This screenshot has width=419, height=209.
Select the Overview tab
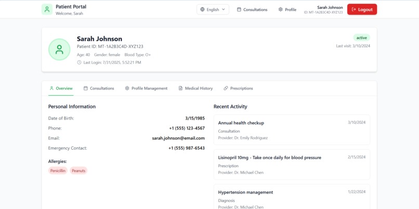pos(61,88)
